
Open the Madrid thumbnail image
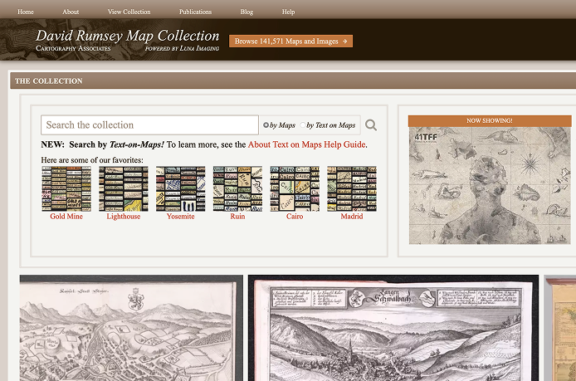point(352,189)
